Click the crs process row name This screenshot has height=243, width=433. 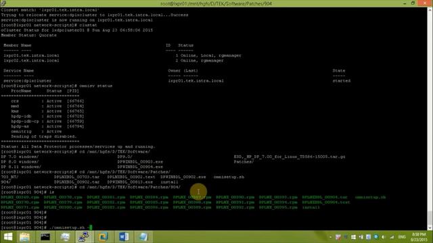click(15, 101)
